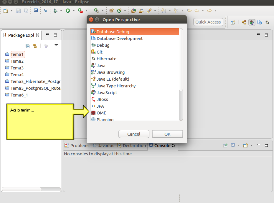Click the Open Perspective toolbar button

click(233, 22)
